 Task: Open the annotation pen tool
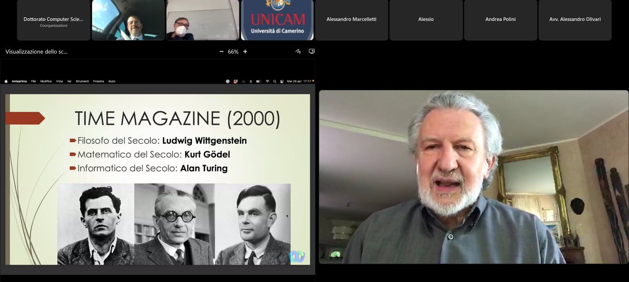pos(298,52)
